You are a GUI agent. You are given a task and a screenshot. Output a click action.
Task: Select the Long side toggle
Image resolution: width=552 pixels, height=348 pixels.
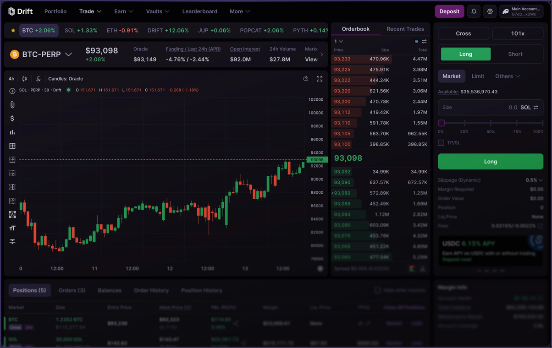[465, 54]
